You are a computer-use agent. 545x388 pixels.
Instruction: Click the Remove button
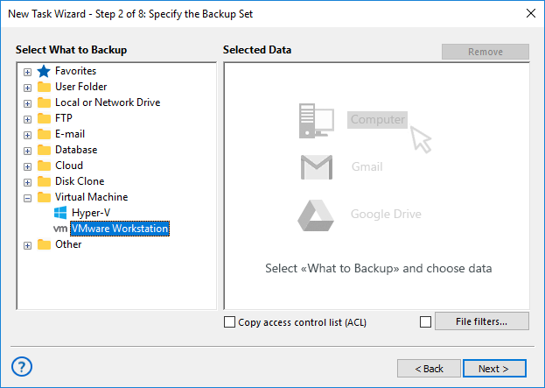pos(486,52)
